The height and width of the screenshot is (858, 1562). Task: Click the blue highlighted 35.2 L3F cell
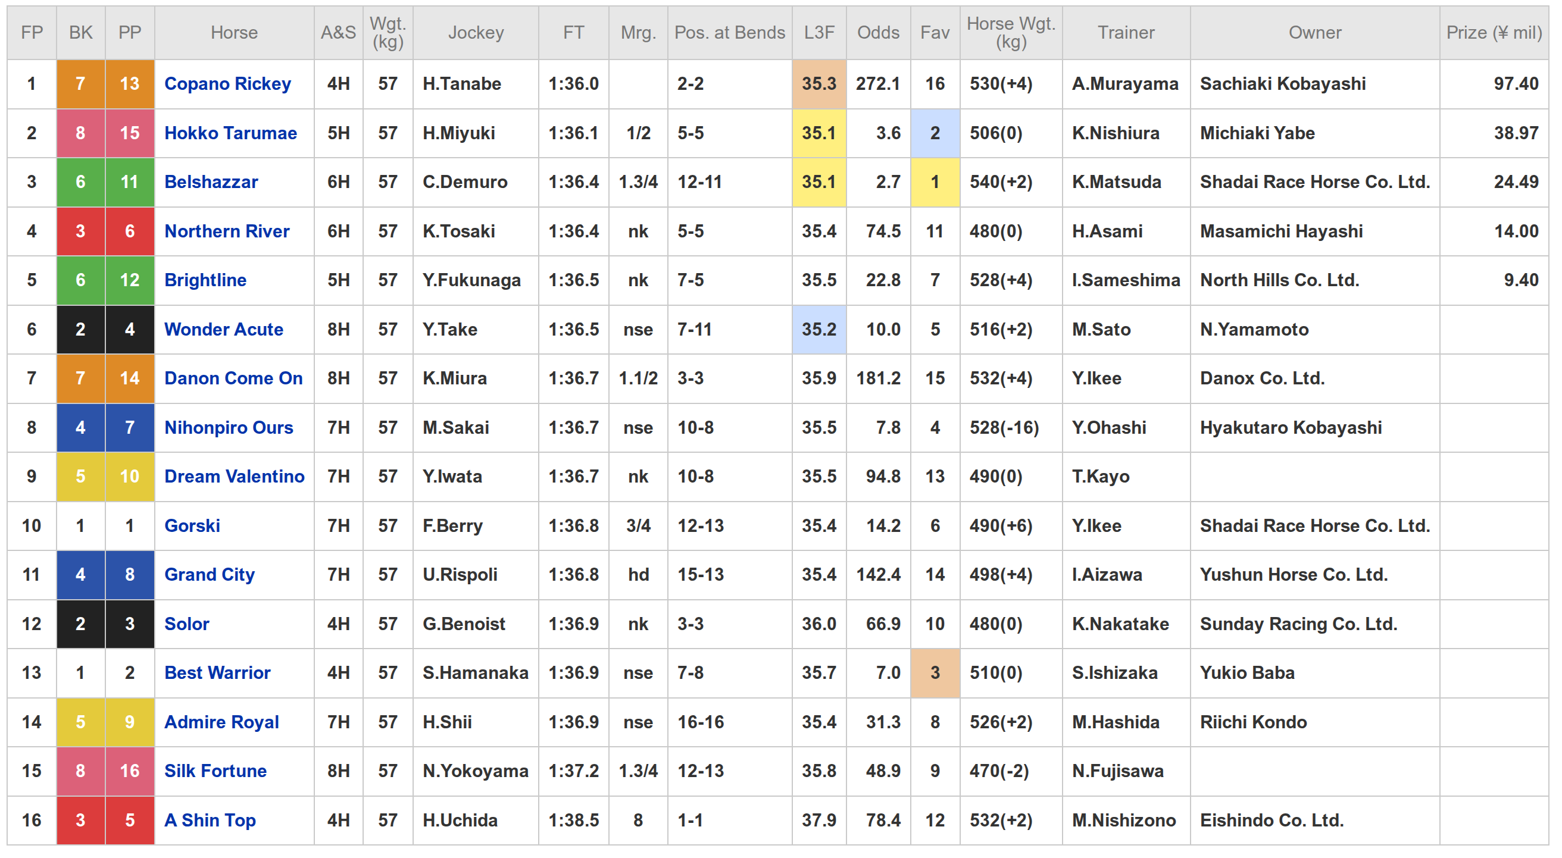tap(819, 329)
